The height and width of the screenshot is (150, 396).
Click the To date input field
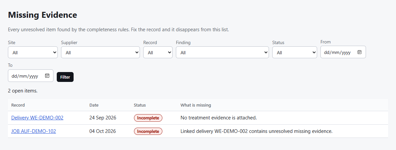31,76
